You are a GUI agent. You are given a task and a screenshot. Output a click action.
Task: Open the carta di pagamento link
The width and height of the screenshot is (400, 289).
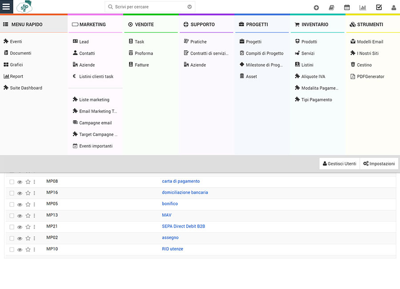(x=180, y=181)
